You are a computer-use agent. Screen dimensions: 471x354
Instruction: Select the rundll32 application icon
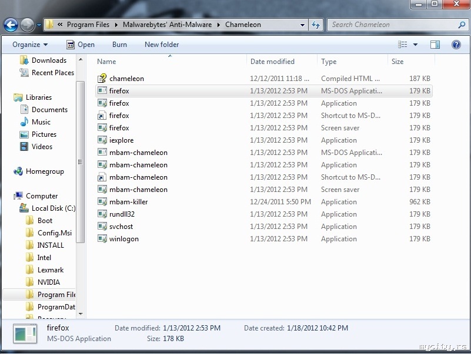pos(102,214)
